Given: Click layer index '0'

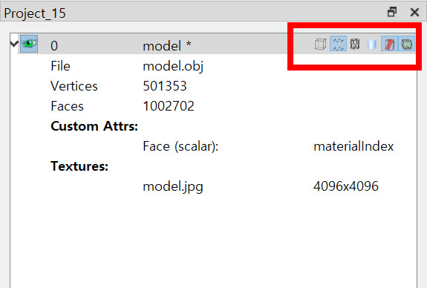Looking at the screenshot, I should point(54,46).
